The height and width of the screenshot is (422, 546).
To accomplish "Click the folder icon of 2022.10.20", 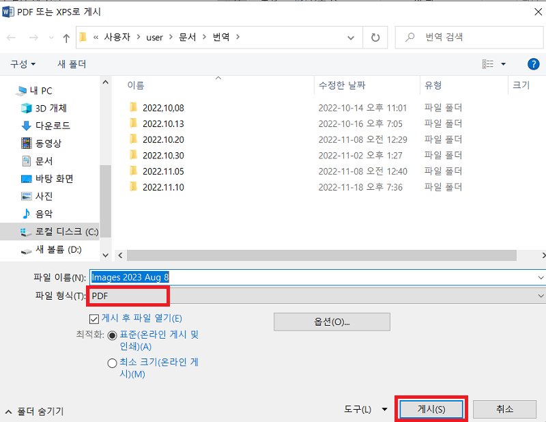I will 133,139.
